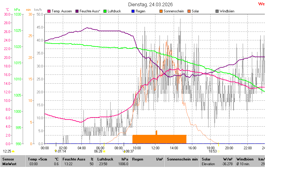Click the date title Dienstag, 24.03.2026

(x=150, y=4)
